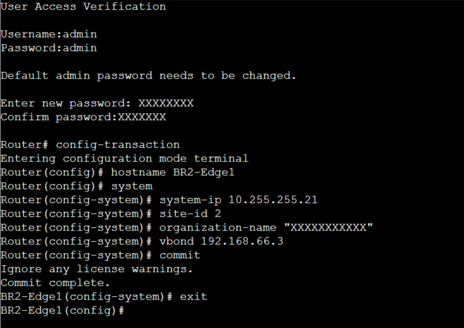The height and width of the screenshot is (328, 464).
Task: Click the Password admin line
Action: point(48,48)
